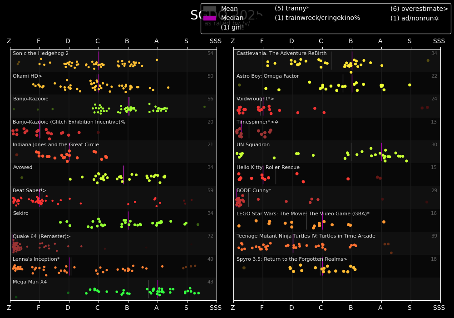
Task: Select the "Sekiro" row title
Action: [21, 213]
